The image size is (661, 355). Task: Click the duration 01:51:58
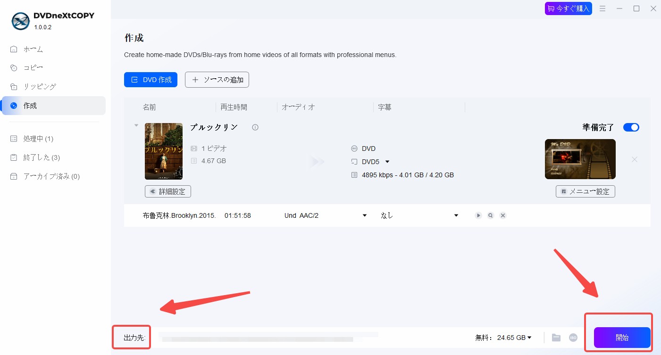(x=238, y=215)
